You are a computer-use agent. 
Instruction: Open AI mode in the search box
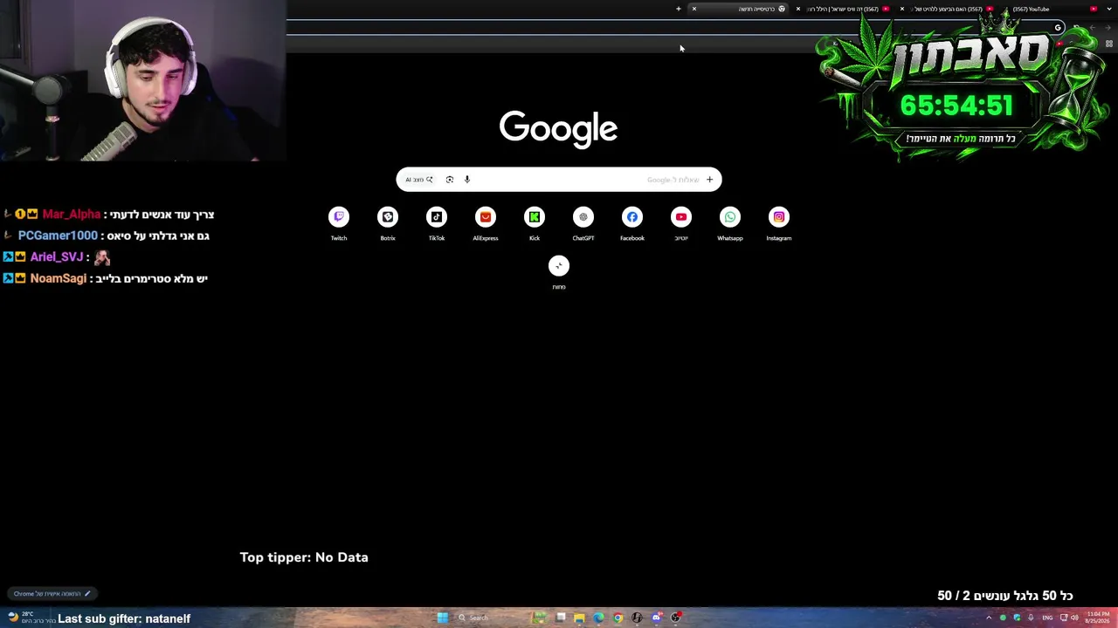click(419, 180)
